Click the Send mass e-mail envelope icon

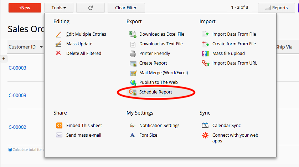click(x=59, y=135)
